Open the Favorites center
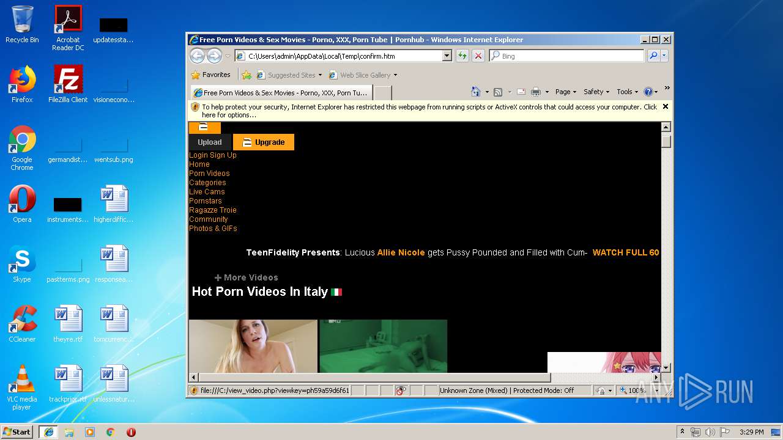 pyautogui.click(x=211, y=75)
